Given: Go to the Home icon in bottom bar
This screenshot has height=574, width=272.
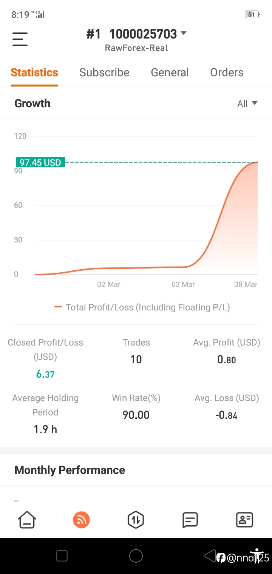Looking at the screenshot, I should click(27, 520).
